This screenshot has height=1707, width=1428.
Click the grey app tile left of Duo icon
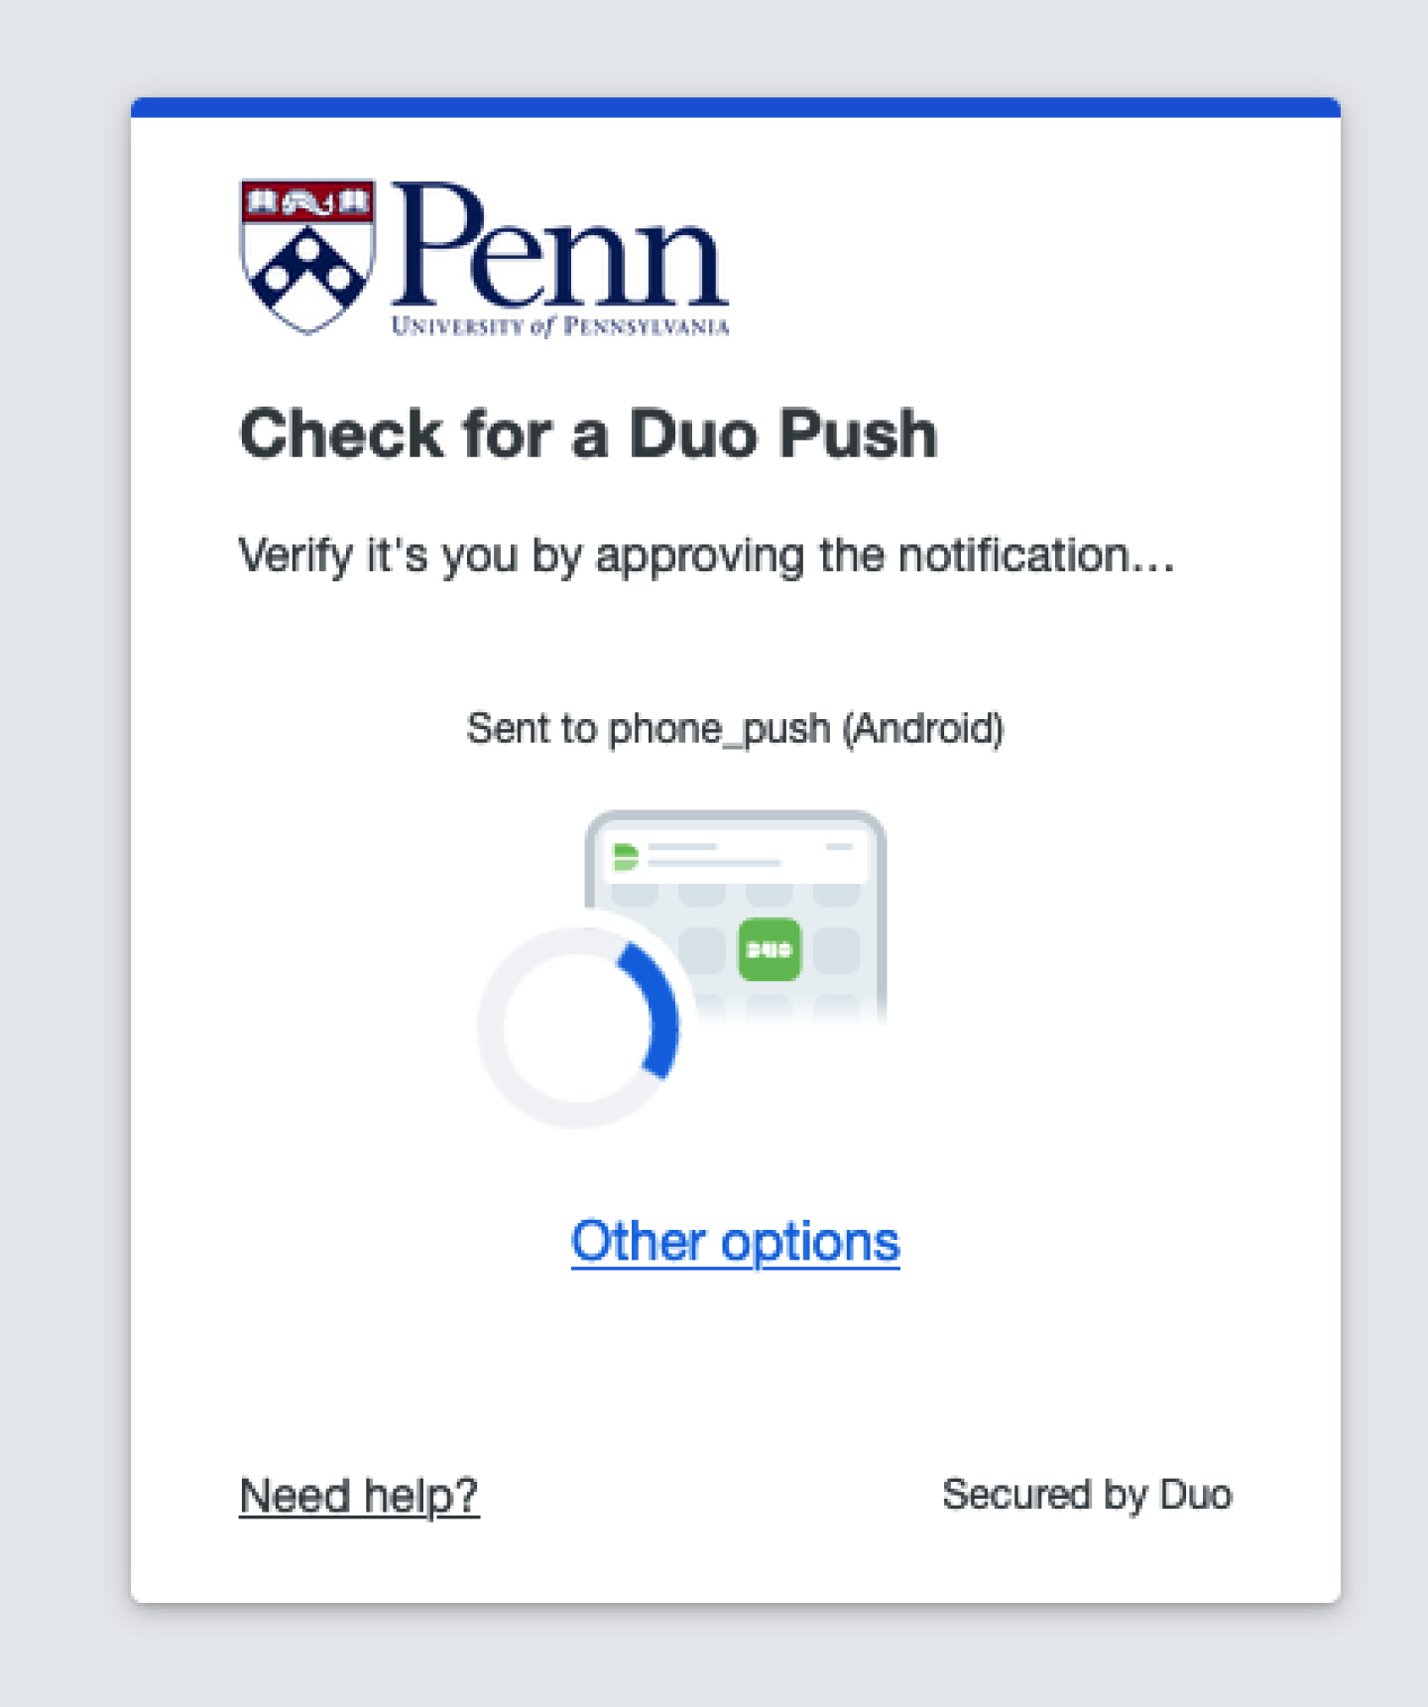(x=702, y=950)
